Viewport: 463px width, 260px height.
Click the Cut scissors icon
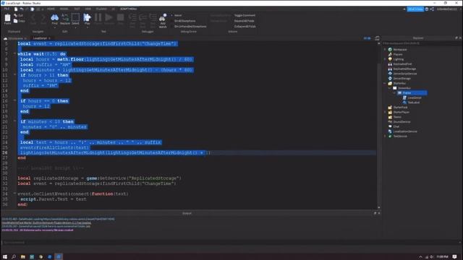click(x=16, y=15)
